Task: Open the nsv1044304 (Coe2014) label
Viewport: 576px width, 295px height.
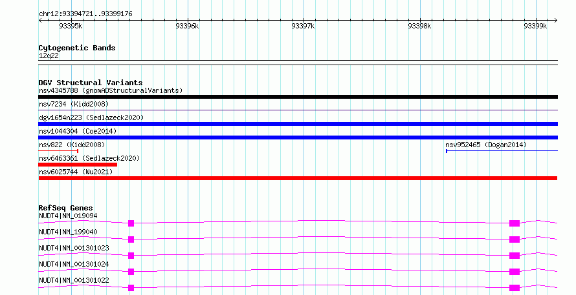Action: point(78,131)
